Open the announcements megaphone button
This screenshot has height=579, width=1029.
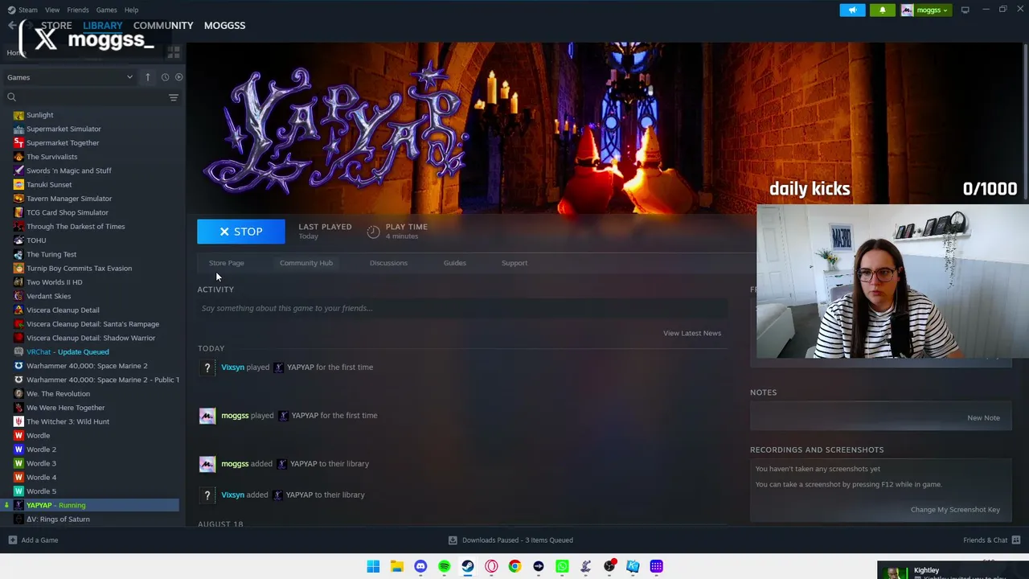853,10
